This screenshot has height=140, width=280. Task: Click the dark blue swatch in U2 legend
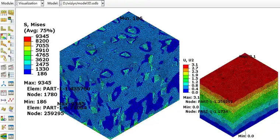(x=186, y=91)
